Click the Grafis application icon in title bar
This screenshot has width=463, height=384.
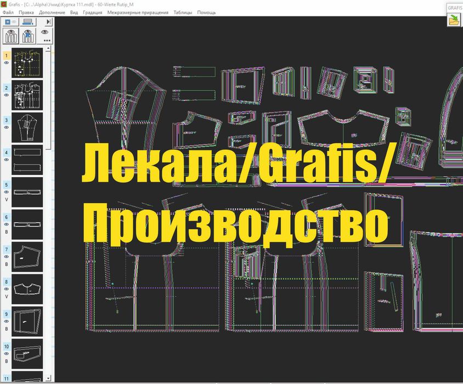click(x=4, y=4)
